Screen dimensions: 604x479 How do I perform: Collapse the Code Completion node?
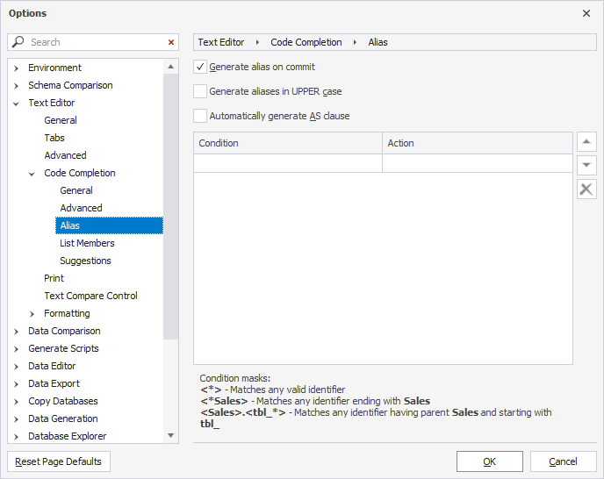(32, 174)
